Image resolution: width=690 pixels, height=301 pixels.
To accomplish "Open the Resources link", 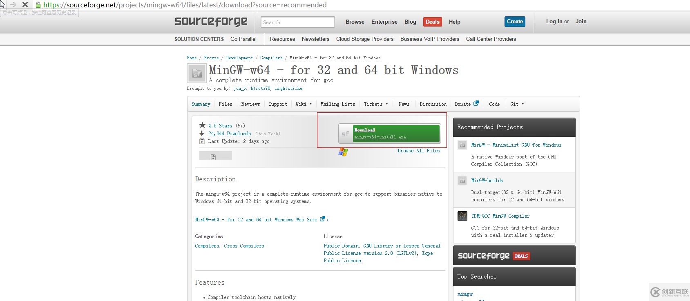I will click(282, 39).
